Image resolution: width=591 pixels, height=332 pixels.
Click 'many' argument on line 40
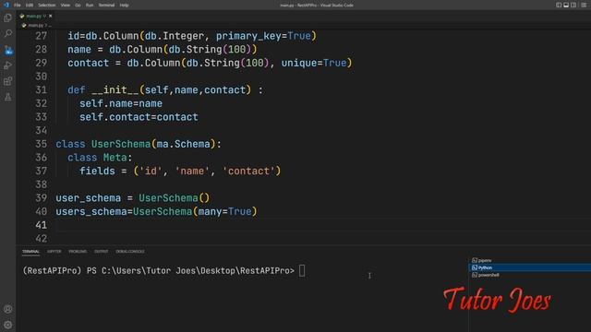(210, 211)
